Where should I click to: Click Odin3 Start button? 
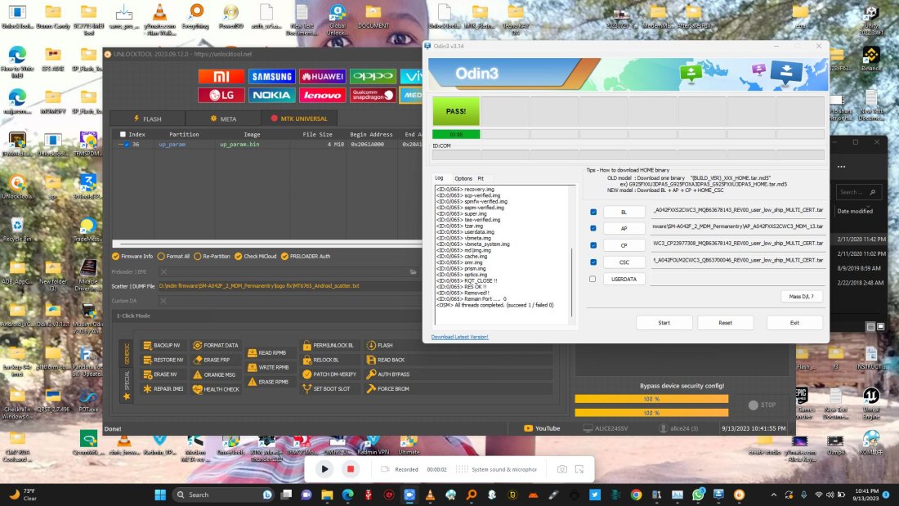pyautogui.click(x=664, y=322)
